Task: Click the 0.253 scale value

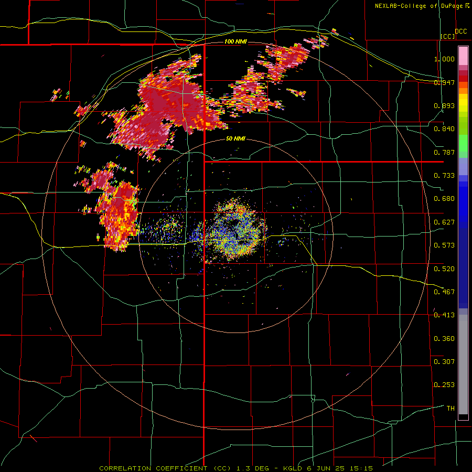Action: click(x=444, y=385)
